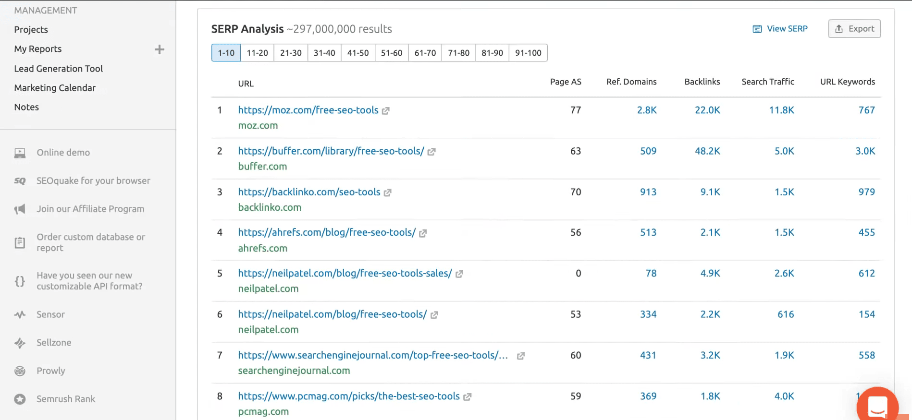912x420 pixels.
Task: Open external icon for neilpatel free-seo-tools-sales URL
Action: click(459, 274)
